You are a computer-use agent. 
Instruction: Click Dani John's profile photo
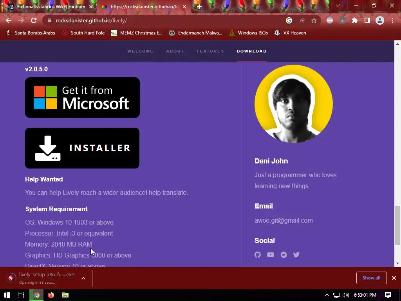(294, 103)
